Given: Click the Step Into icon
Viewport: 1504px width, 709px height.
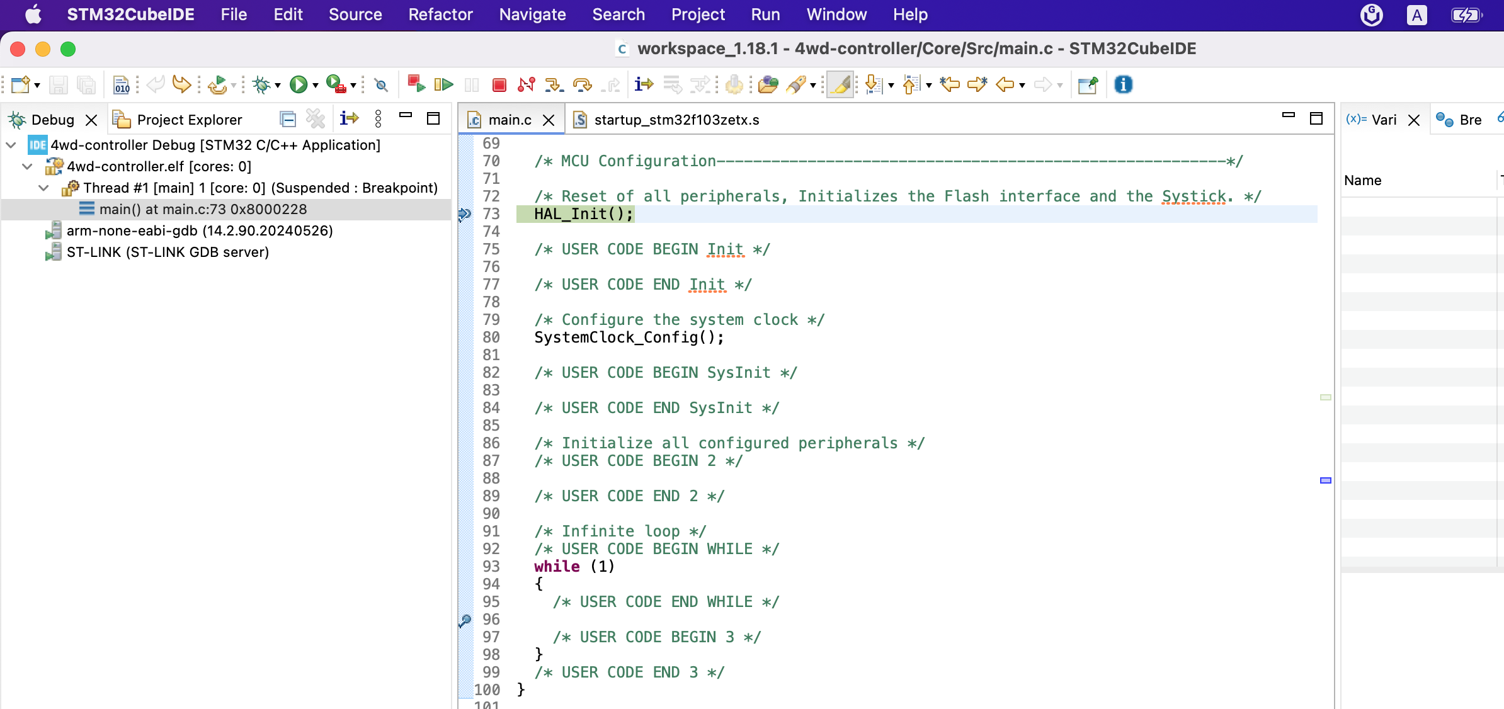Looking at the screenshot, I should point(554,84).
